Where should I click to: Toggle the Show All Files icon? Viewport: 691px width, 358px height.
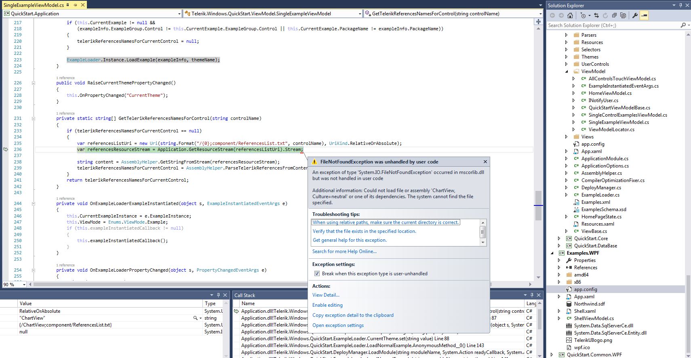click(623, 16)
